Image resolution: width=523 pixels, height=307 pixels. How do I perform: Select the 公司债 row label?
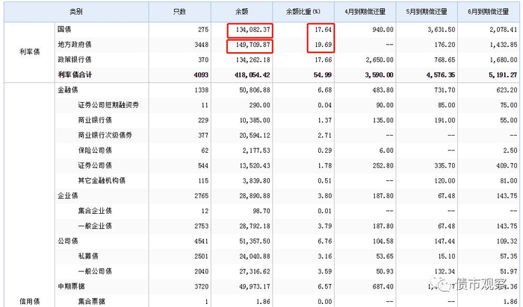pyautogui.click(x=68, y=241)
